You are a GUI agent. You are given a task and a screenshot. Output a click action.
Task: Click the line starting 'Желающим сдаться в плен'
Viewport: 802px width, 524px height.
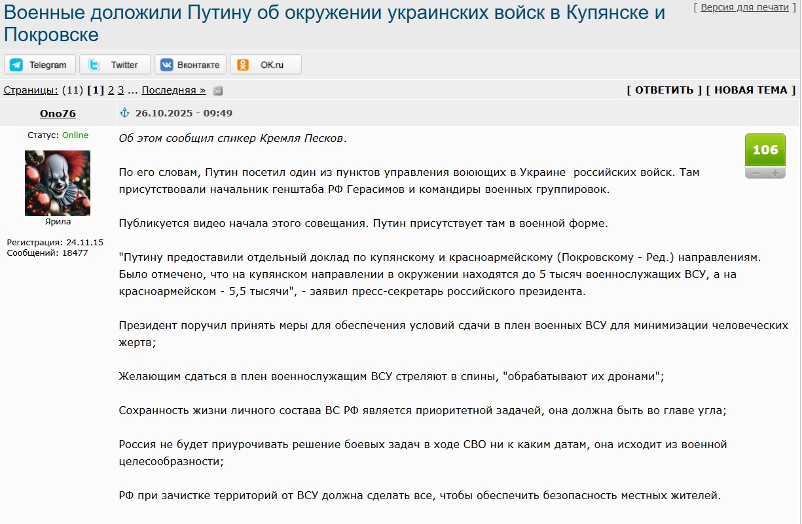click(392, 376)
